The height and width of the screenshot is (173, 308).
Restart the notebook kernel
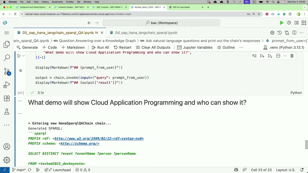click(123, 47)
